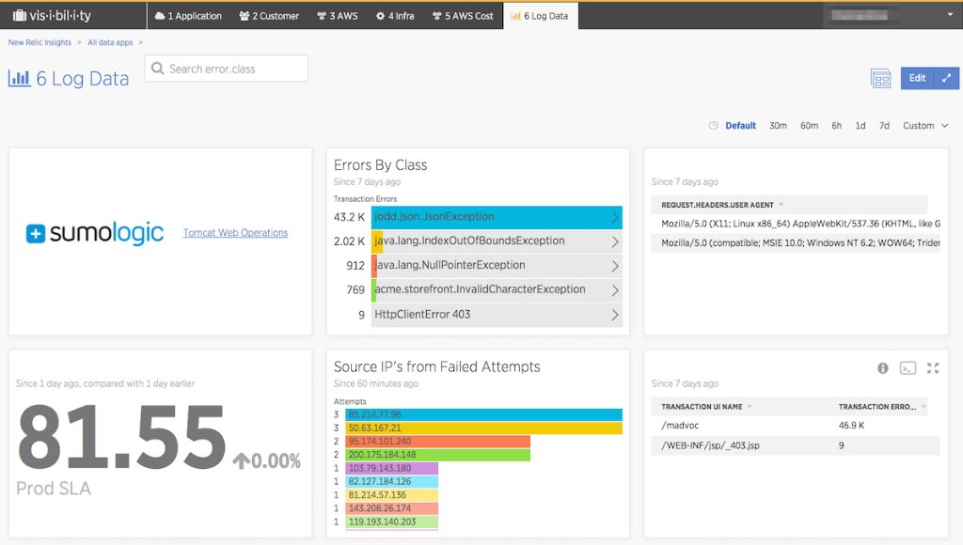Click the visibility briefcase logo

point(20,15)
